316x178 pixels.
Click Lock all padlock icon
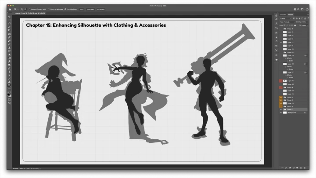coord(295,25)
